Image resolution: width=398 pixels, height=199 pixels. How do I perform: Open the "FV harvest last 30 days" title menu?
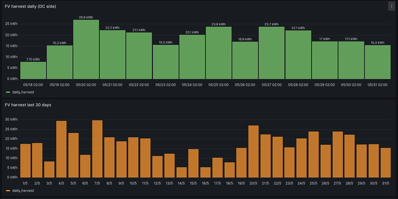(28, 105)
